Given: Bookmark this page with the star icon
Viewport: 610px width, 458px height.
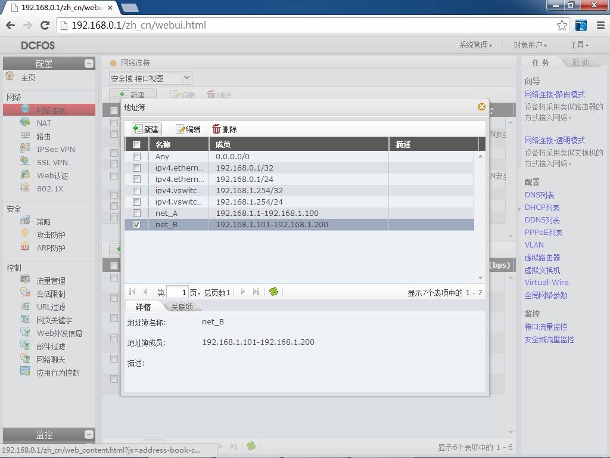Looking at the screenshot, I should pyautogui.click(x=562, y=25).
